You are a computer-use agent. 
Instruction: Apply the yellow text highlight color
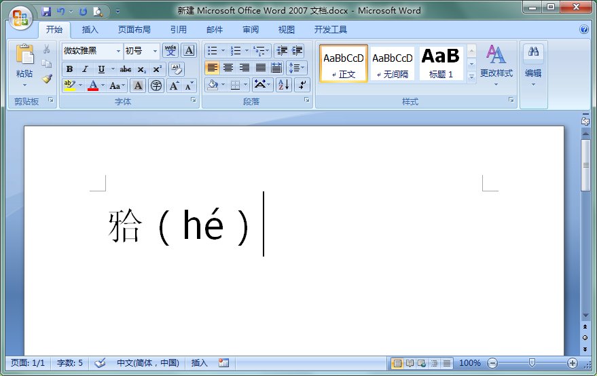pyautogui.click(x=69, y=86)
